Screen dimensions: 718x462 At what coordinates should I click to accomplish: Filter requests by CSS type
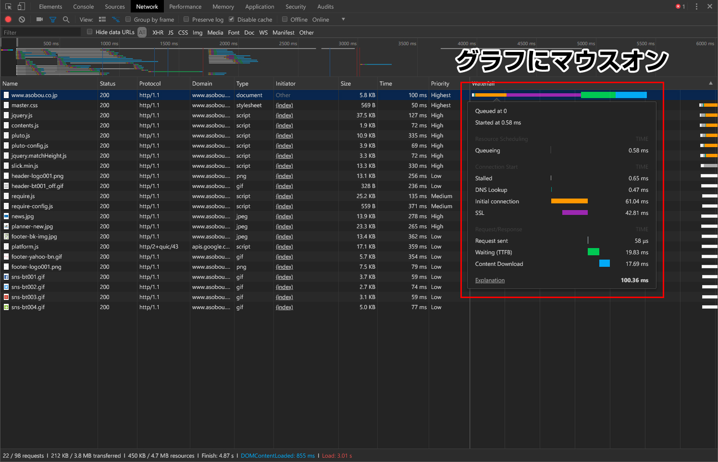pyautogui.click(x=183, y=33)
